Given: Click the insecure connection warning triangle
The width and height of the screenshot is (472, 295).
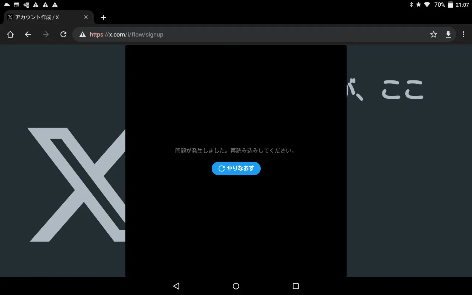Looking at the screenshot, I should (x=83, y=34).
